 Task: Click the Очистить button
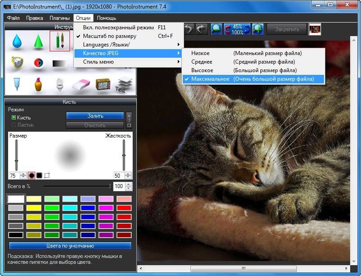(x=95, y=125)
